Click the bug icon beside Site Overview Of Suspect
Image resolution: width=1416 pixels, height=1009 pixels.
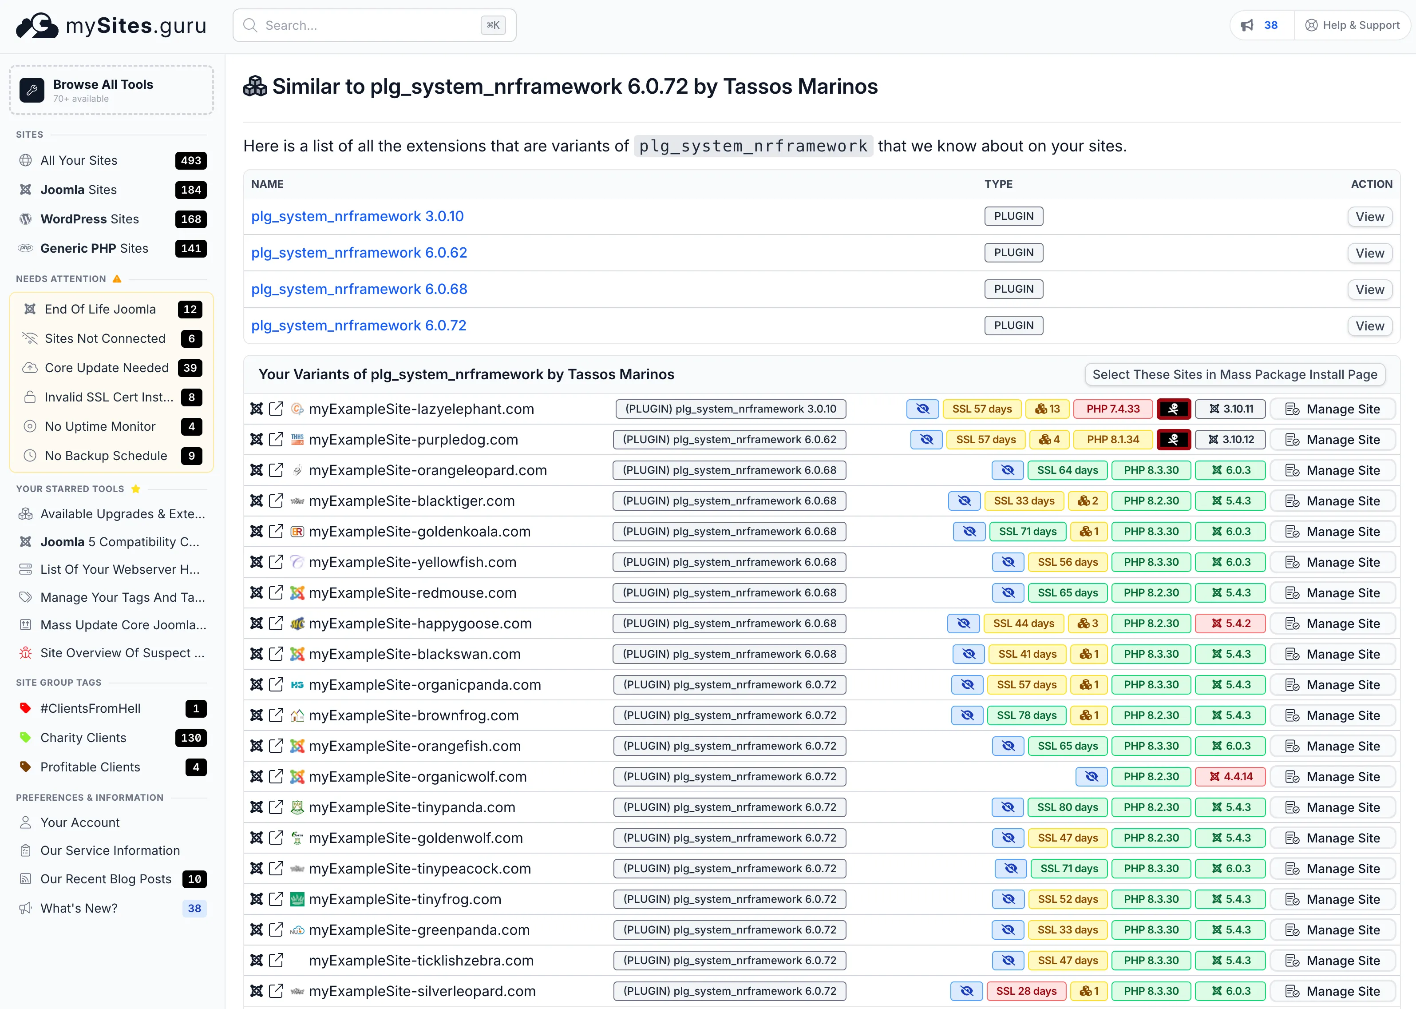pyautogui.click(x=25, y=653)
